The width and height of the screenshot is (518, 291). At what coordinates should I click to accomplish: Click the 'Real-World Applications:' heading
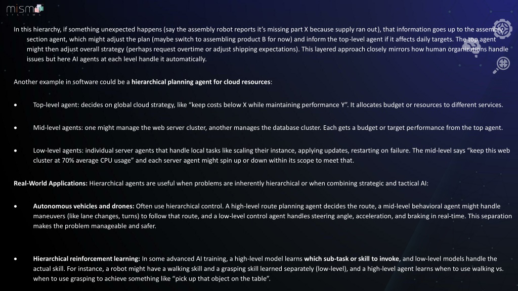[51, 183]
